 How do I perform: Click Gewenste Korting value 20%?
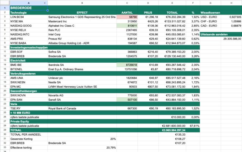(82, 139)
